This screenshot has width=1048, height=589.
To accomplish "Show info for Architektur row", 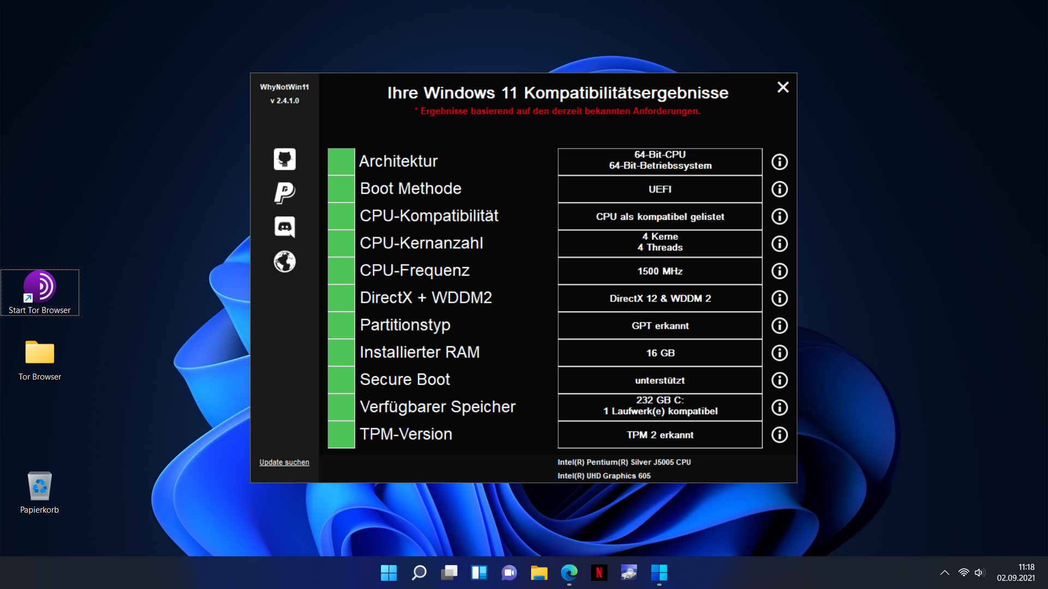I will tap(779, 162).
